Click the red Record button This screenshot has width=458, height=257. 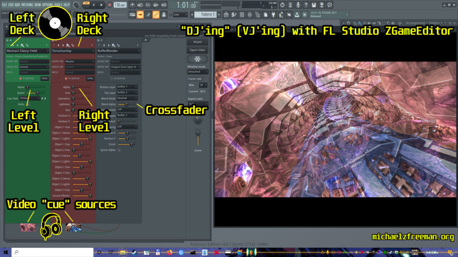(109, 5)
